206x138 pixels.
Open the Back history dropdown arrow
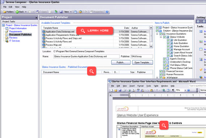(26, 12)
